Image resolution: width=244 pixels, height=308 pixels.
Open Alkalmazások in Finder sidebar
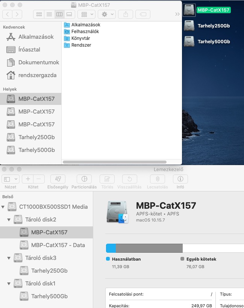[x=30, y=37]
